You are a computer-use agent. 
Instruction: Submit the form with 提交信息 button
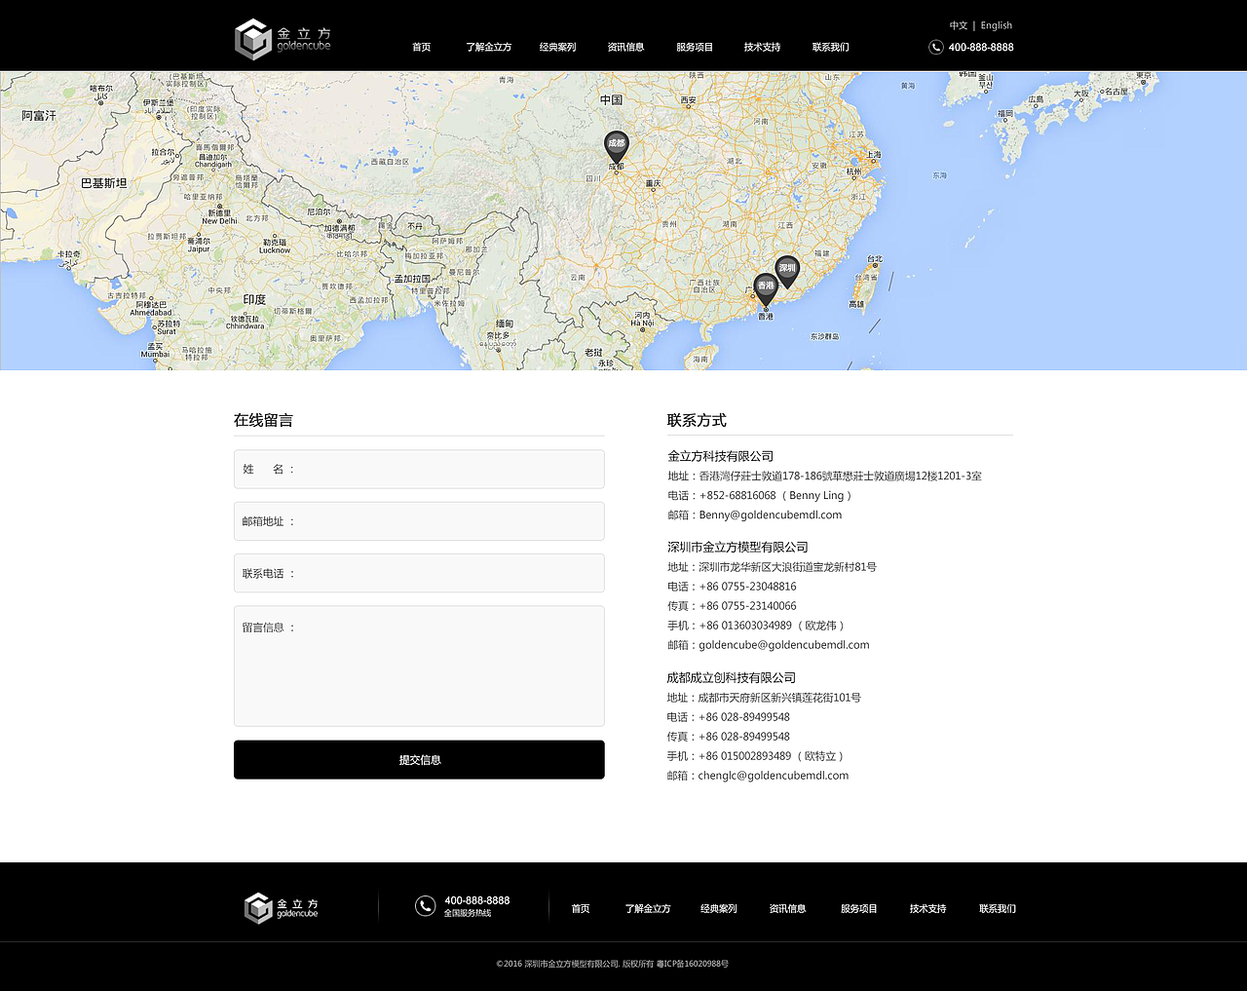(x=419, y=760)
